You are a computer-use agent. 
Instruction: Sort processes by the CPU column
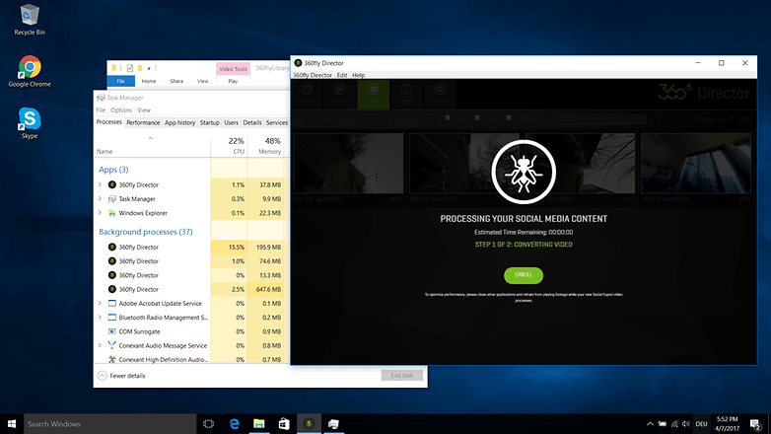(x=230, y=146)
